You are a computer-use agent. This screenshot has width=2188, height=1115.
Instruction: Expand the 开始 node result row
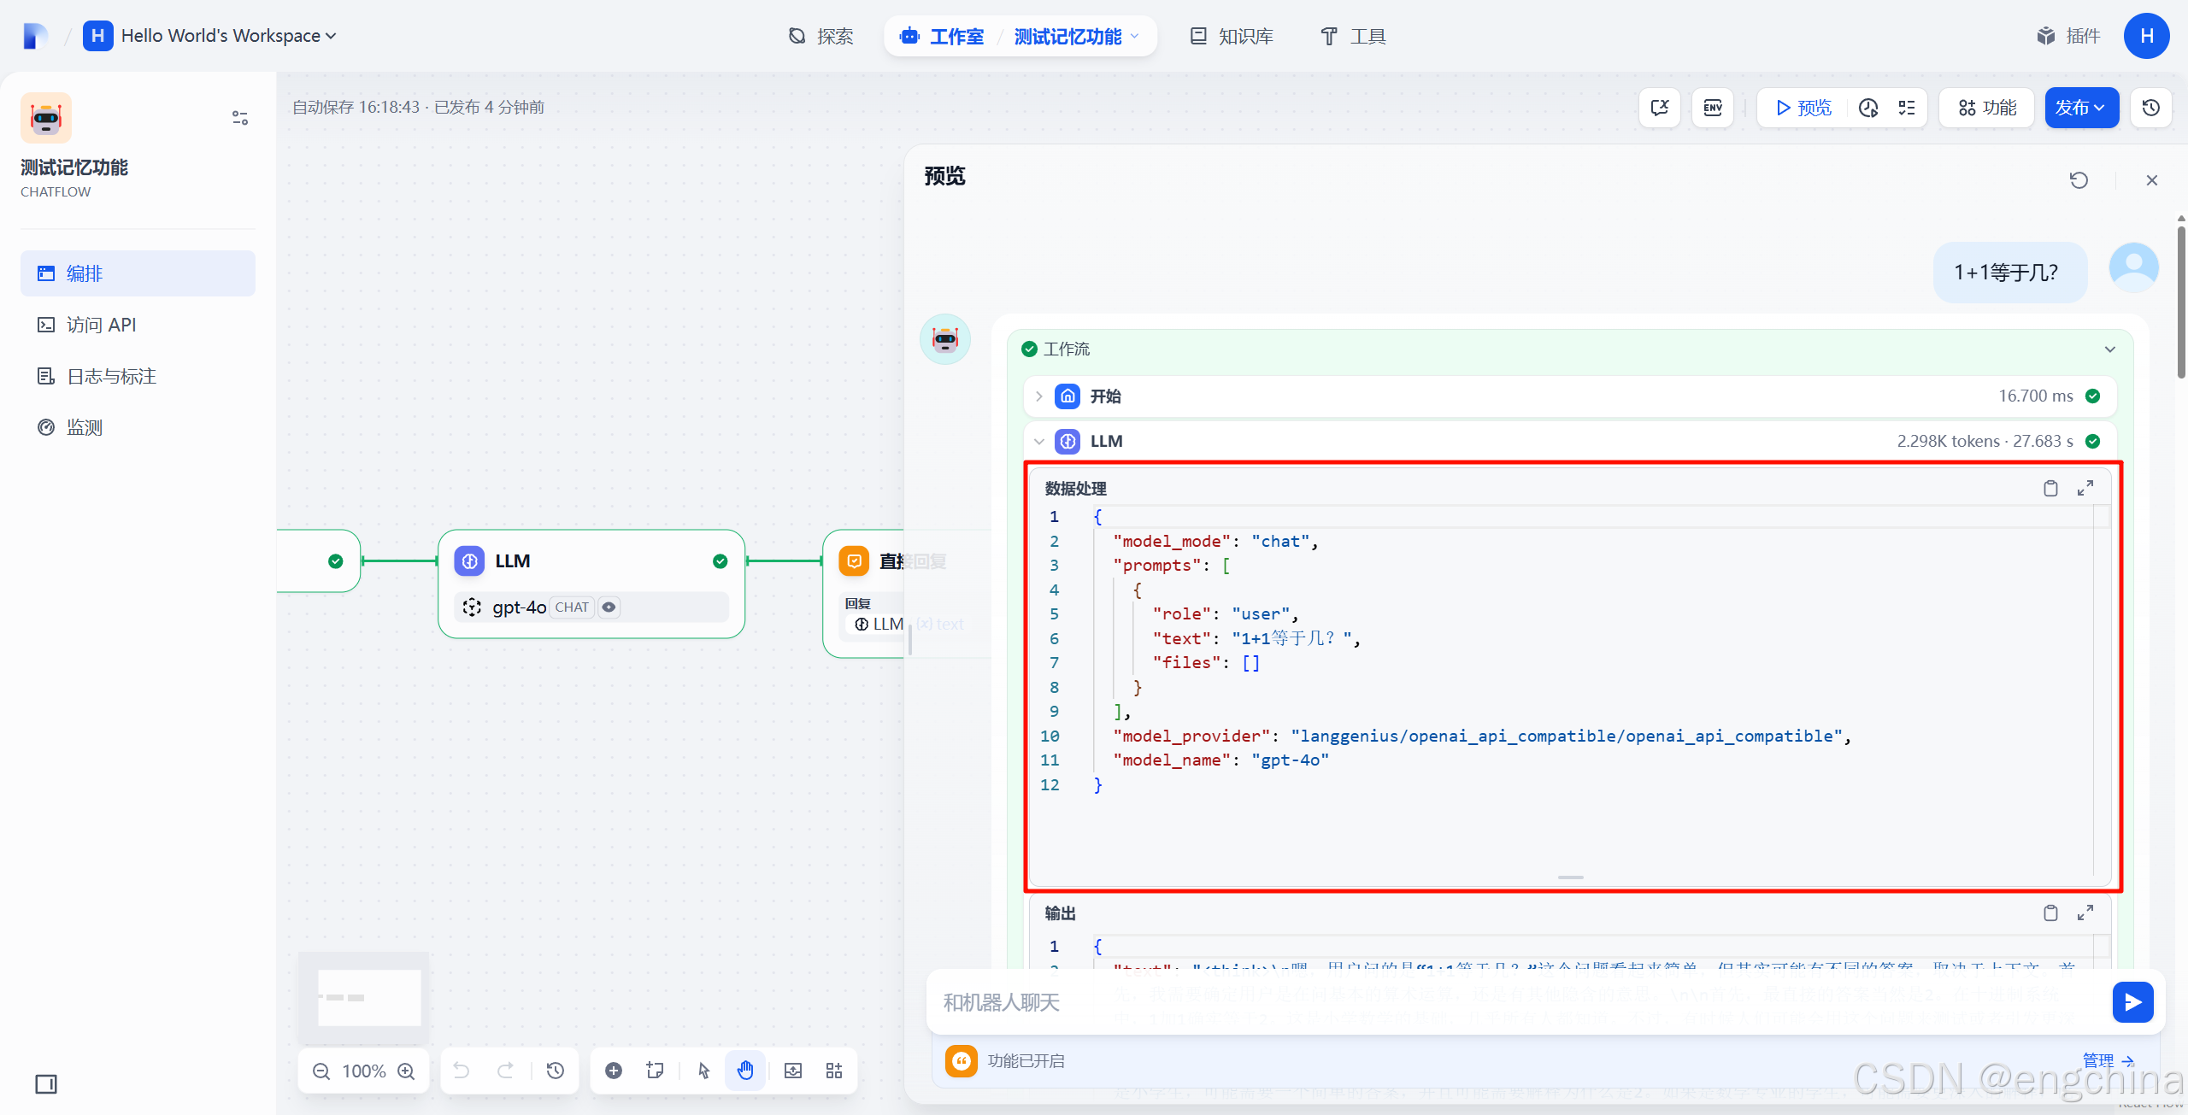point(1039,396)
